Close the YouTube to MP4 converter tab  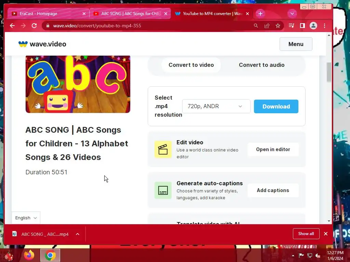(x=247, y=14)
